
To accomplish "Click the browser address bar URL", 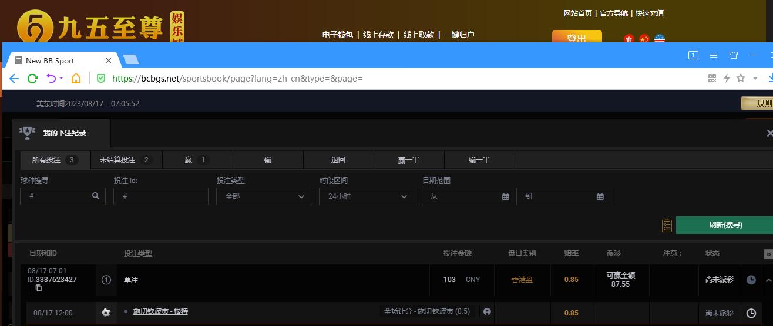I will pos(237,78).
